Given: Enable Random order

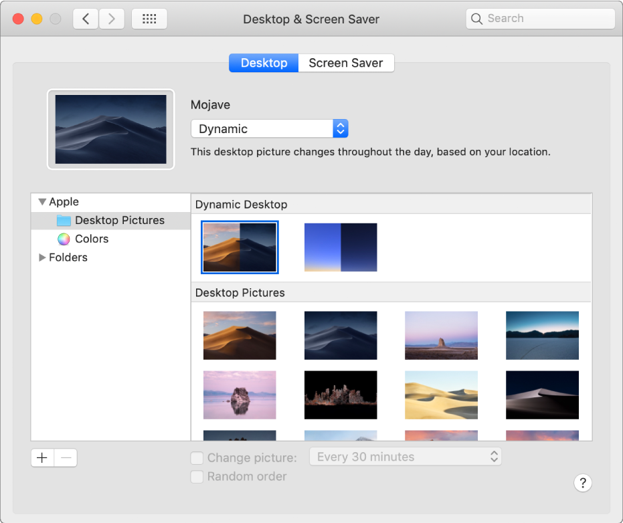Looking at the screenshot, I should pos(197,476).
